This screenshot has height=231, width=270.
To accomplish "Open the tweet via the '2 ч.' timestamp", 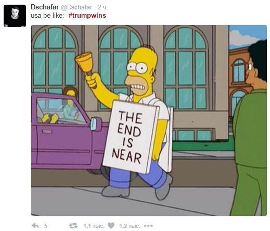I will click(102, 7).
